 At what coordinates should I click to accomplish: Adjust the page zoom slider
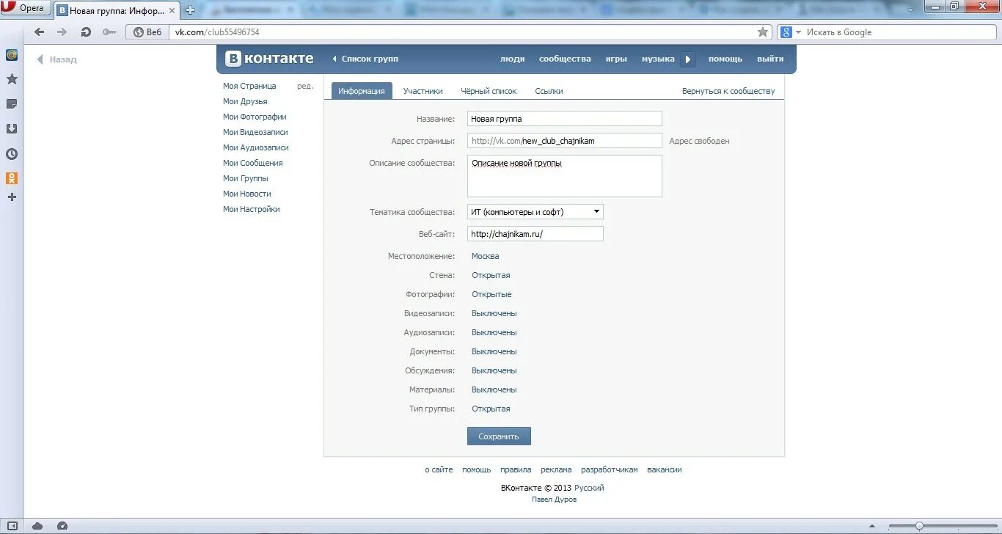[x=919, y=526]
